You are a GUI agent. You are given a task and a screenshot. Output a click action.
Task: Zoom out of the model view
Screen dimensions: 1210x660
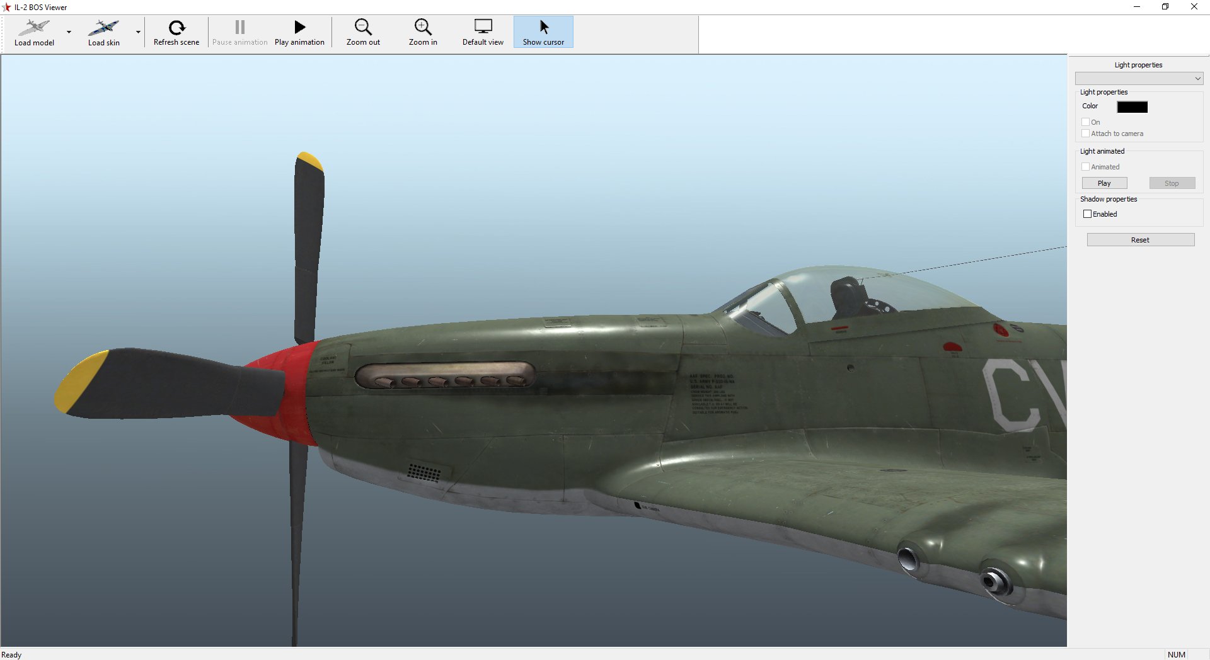click(x=363, y=32)
